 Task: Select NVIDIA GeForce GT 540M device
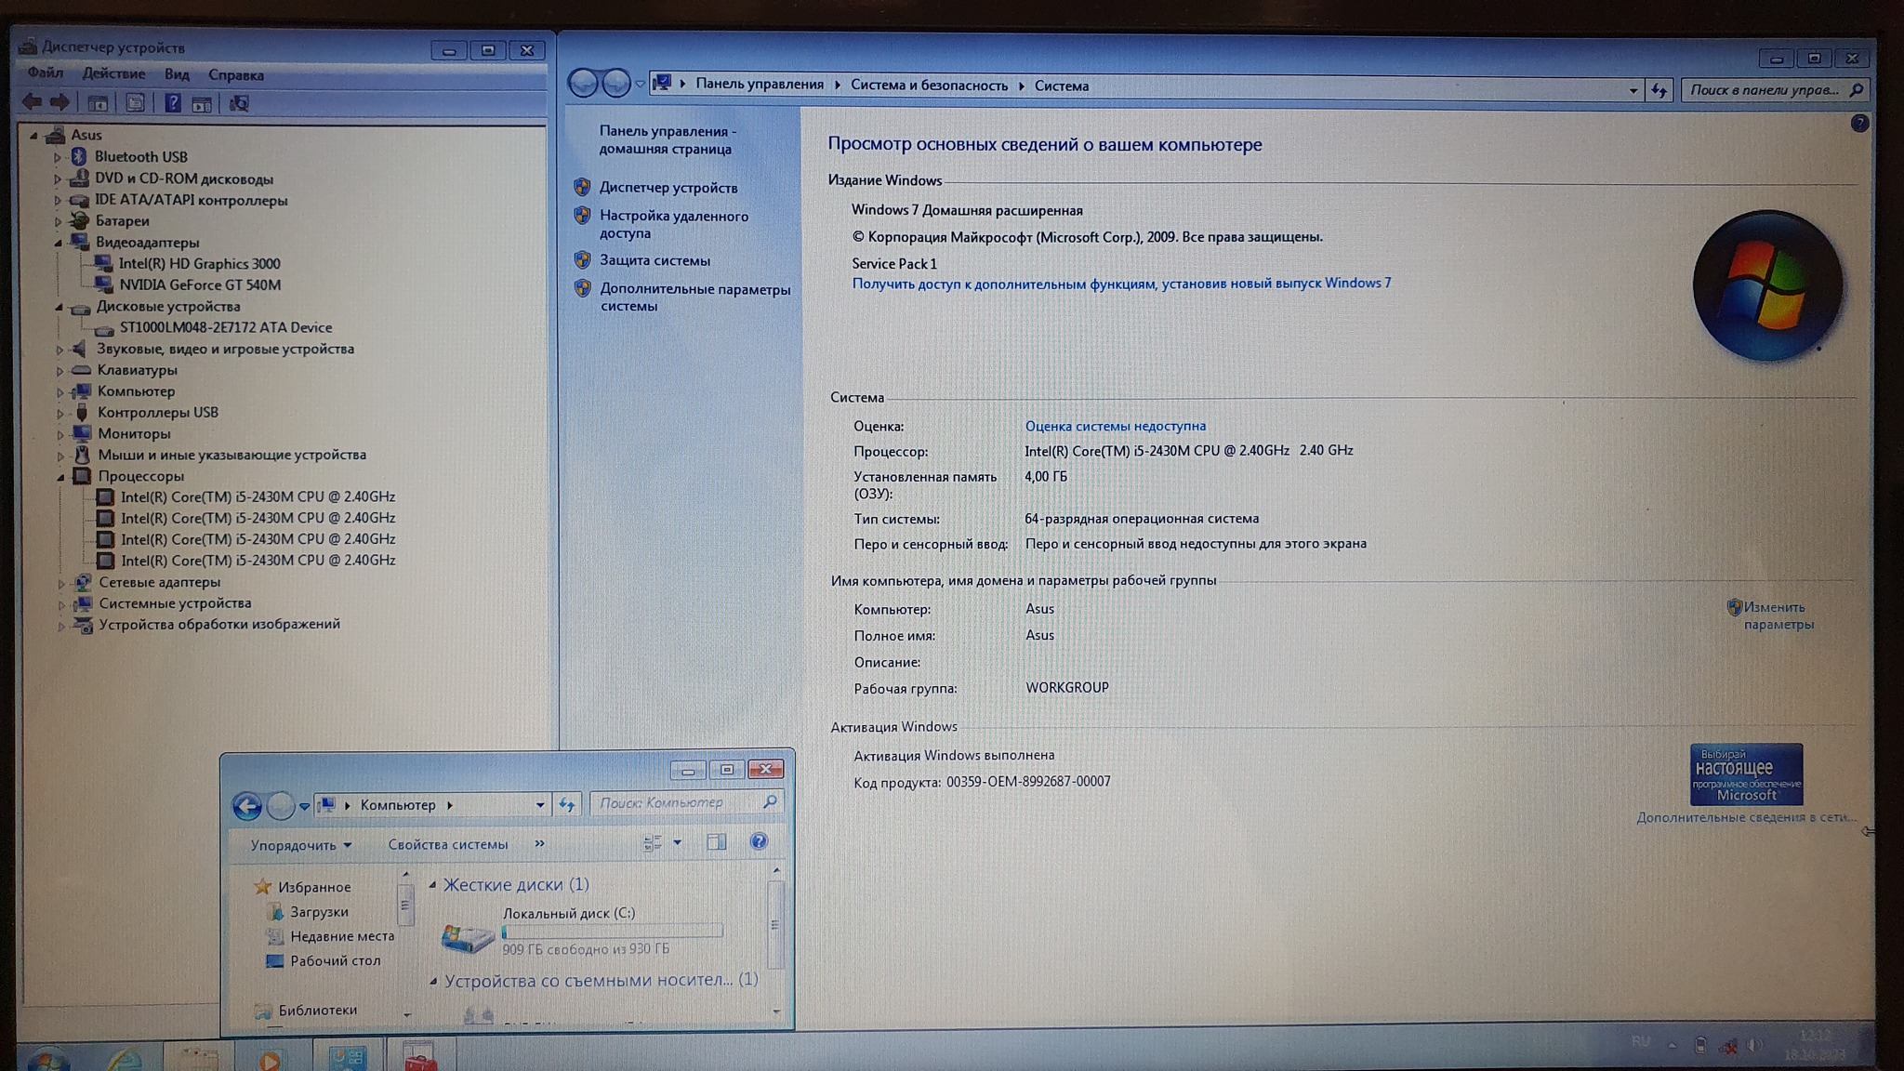[200, 285]
